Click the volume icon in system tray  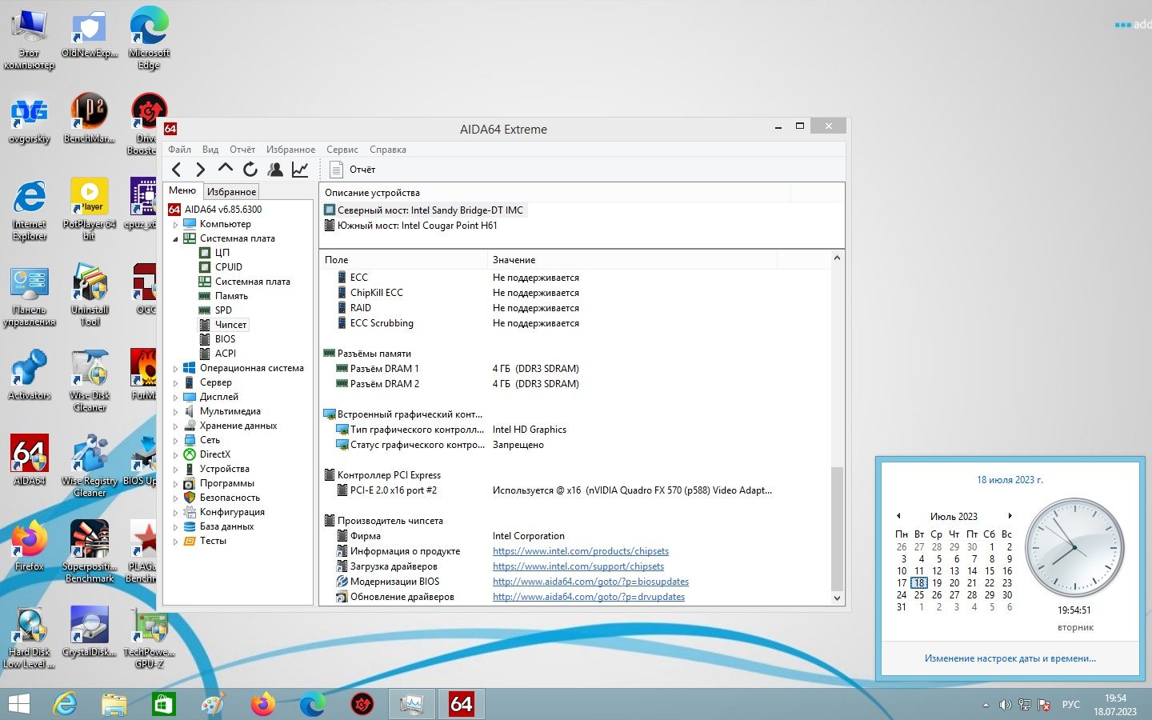[x=1005, y=705]
